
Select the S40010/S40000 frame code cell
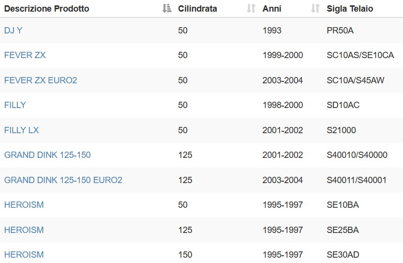tap(357, 155)
